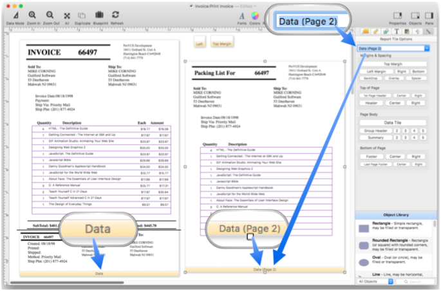Image resolution: width=441 pixels, height=291 pixels.
Task: Click the Bottom margin button
Action: [x=418, y=71]
